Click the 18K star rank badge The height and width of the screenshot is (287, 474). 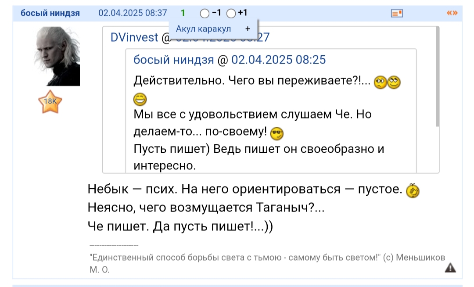[x=50, y=102]
